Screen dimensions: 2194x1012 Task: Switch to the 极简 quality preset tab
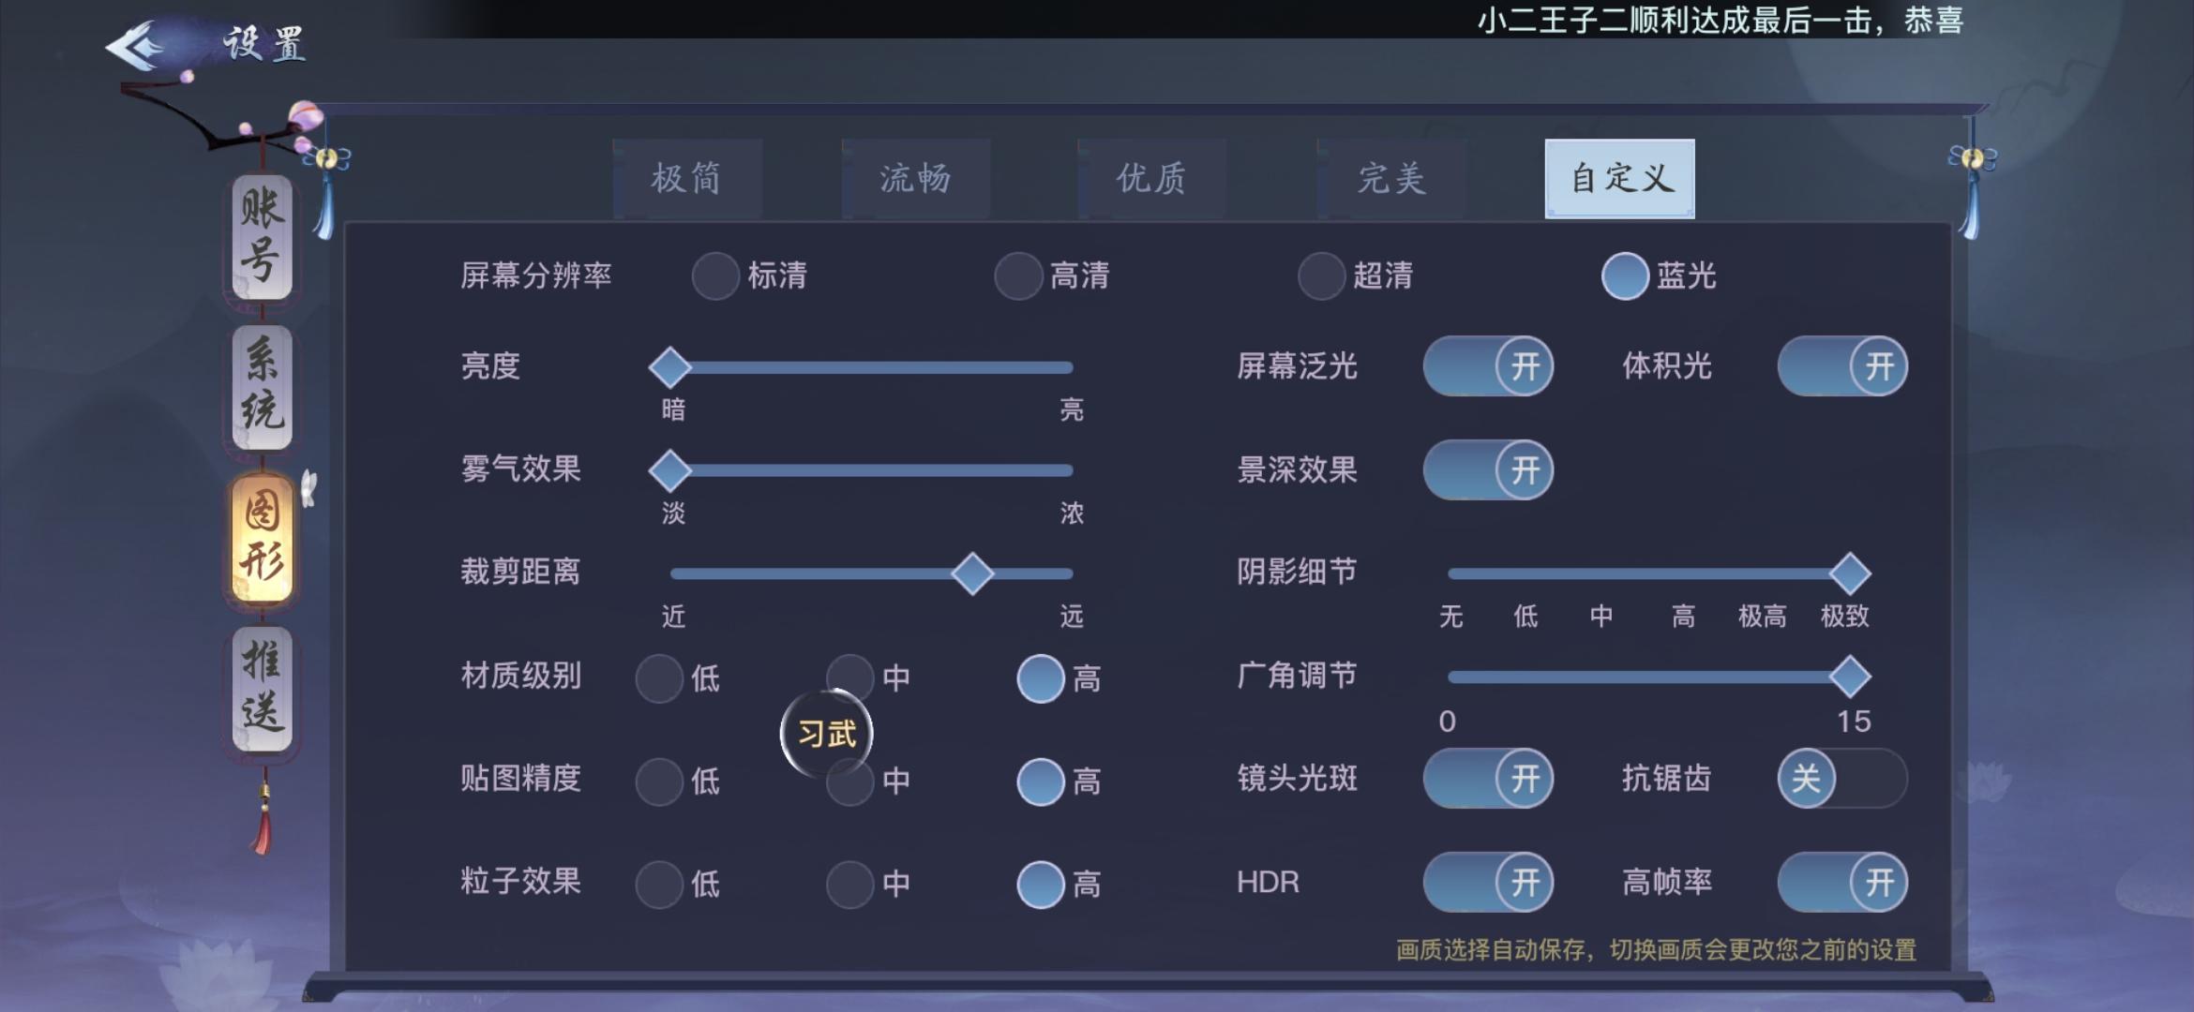(x=687, y=178)
